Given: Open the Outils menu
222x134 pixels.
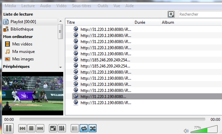Looking at the screenshot, I should 103,6.
